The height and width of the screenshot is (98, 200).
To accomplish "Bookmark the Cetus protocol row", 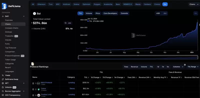I will (33, 89).
